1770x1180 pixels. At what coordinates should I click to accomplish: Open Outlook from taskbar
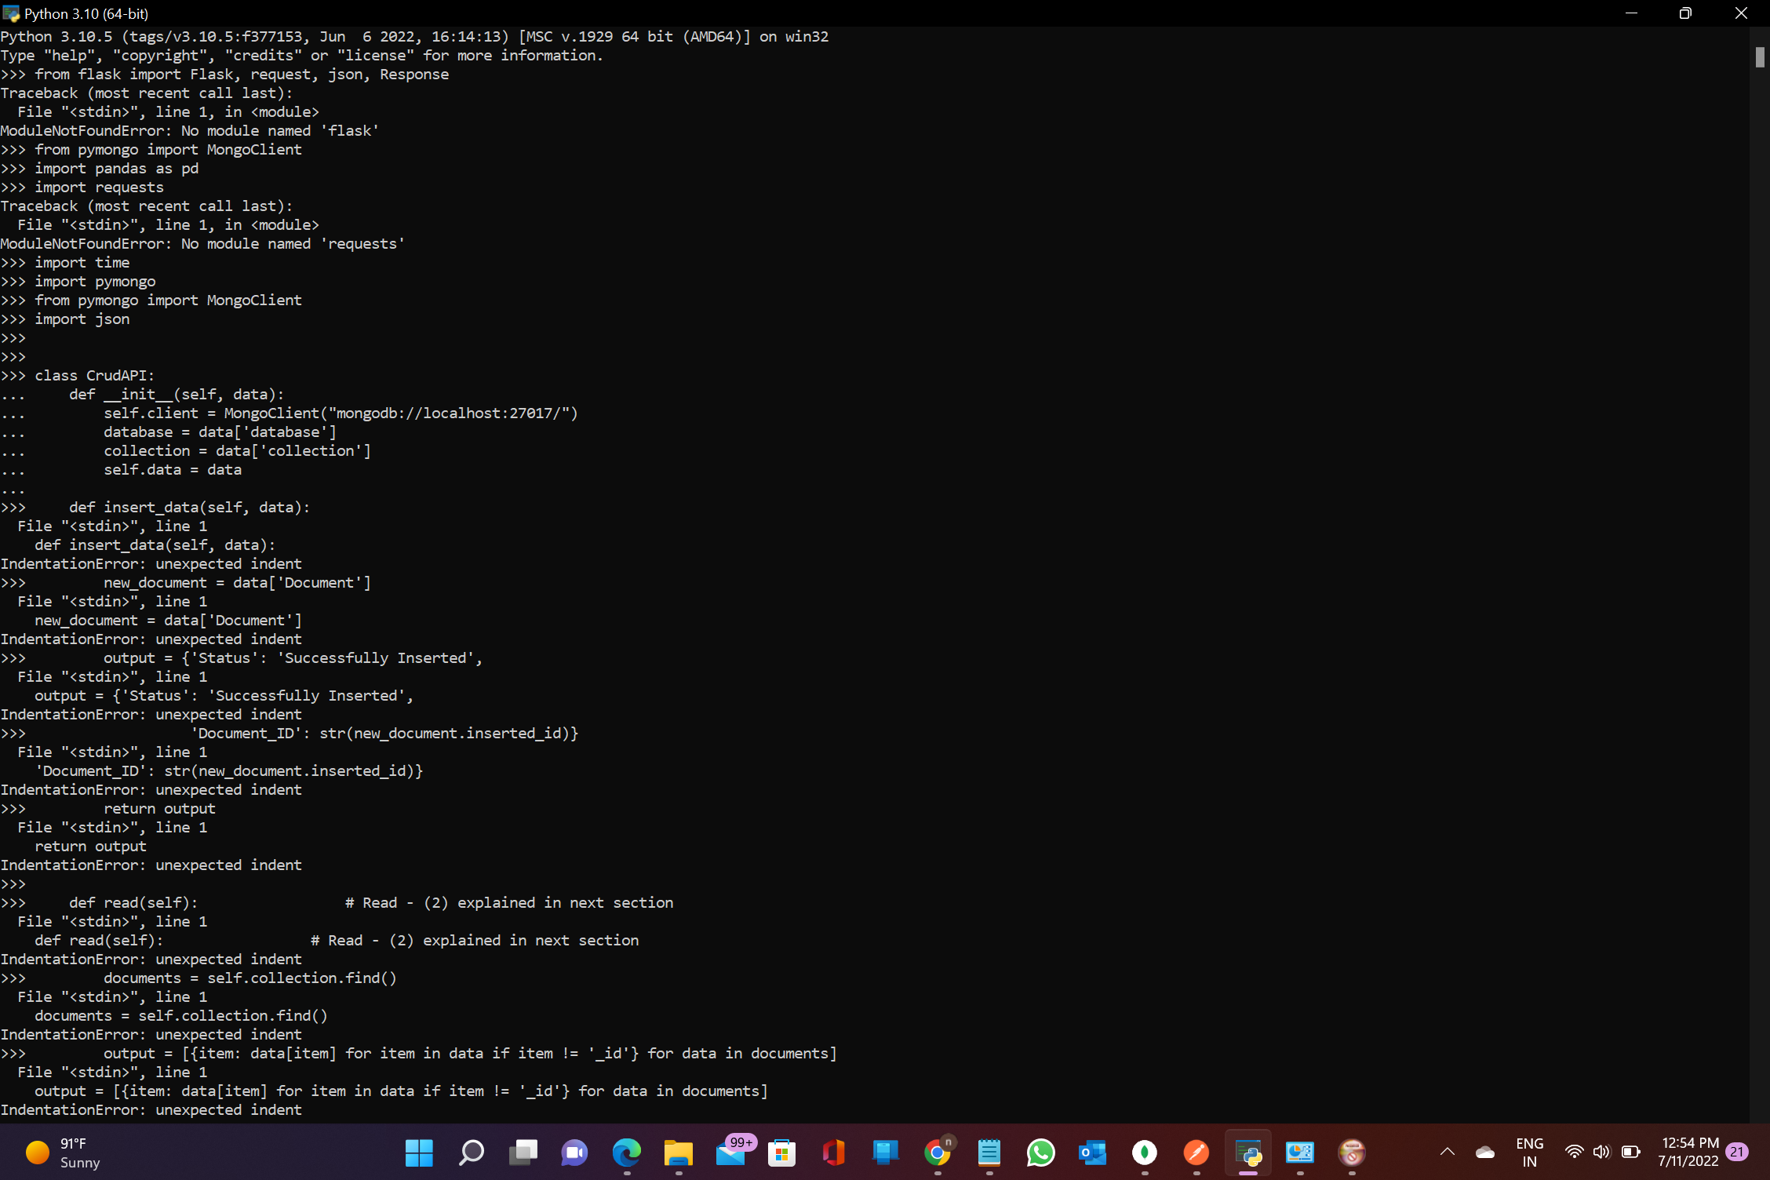[x=1092, y=1153]
